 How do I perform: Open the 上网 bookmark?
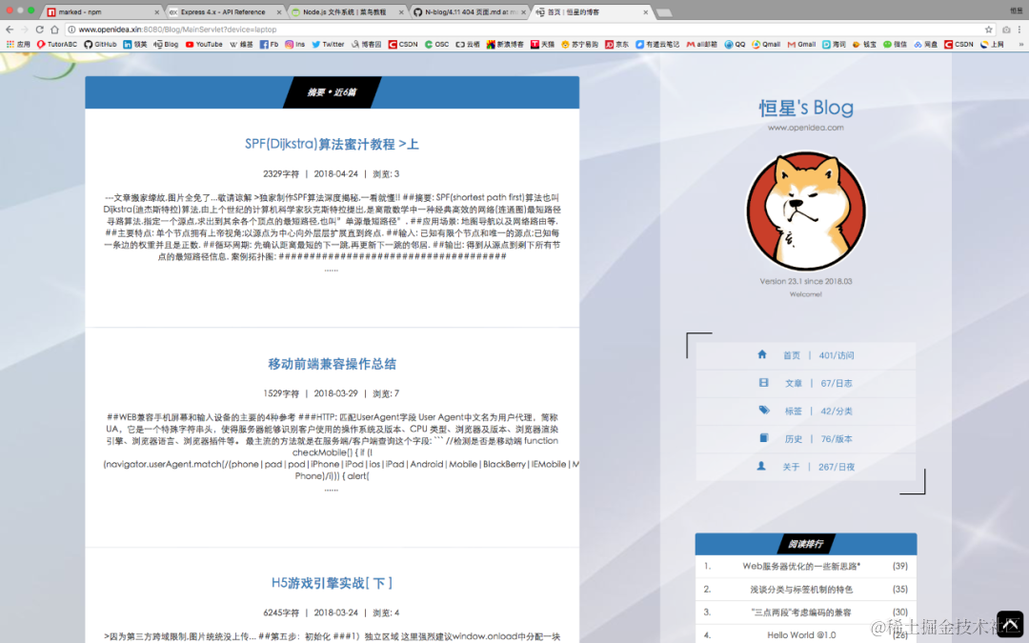click(992, 45)
